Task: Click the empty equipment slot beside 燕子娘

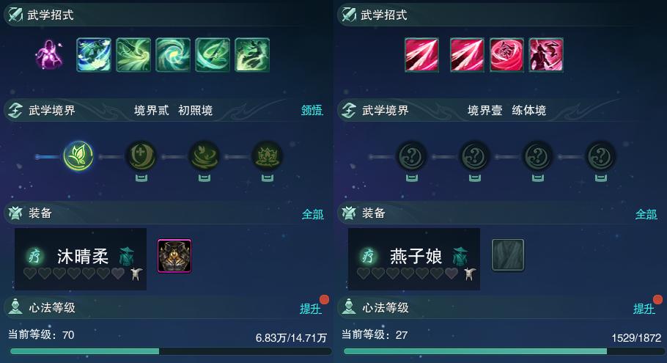Action: click(x=508, y=255)
